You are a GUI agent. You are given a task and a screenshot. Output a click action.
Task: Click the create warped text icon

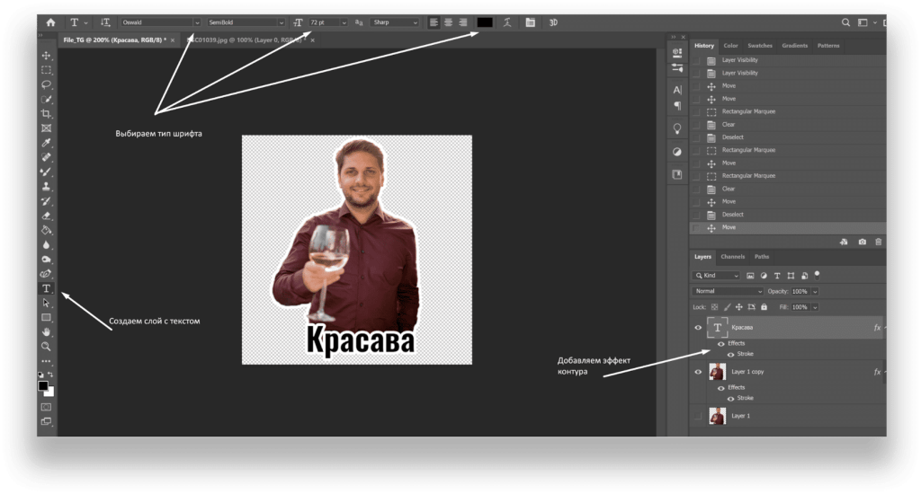508,22
